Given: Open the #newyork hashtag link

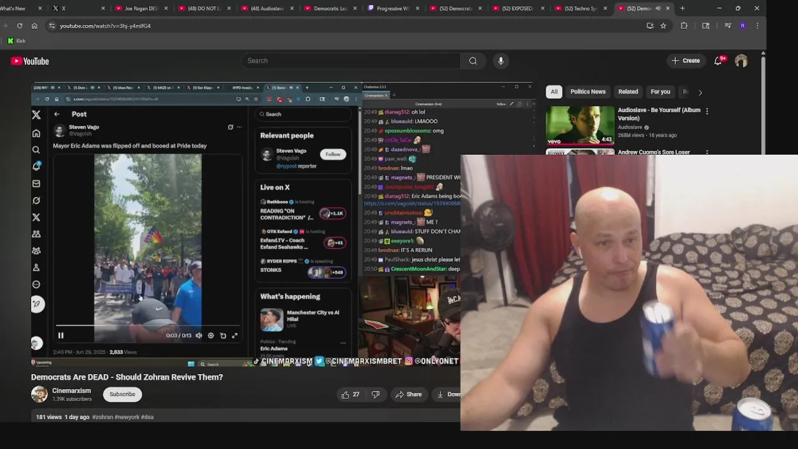Looking at the screenshot, I should [127, 417].
